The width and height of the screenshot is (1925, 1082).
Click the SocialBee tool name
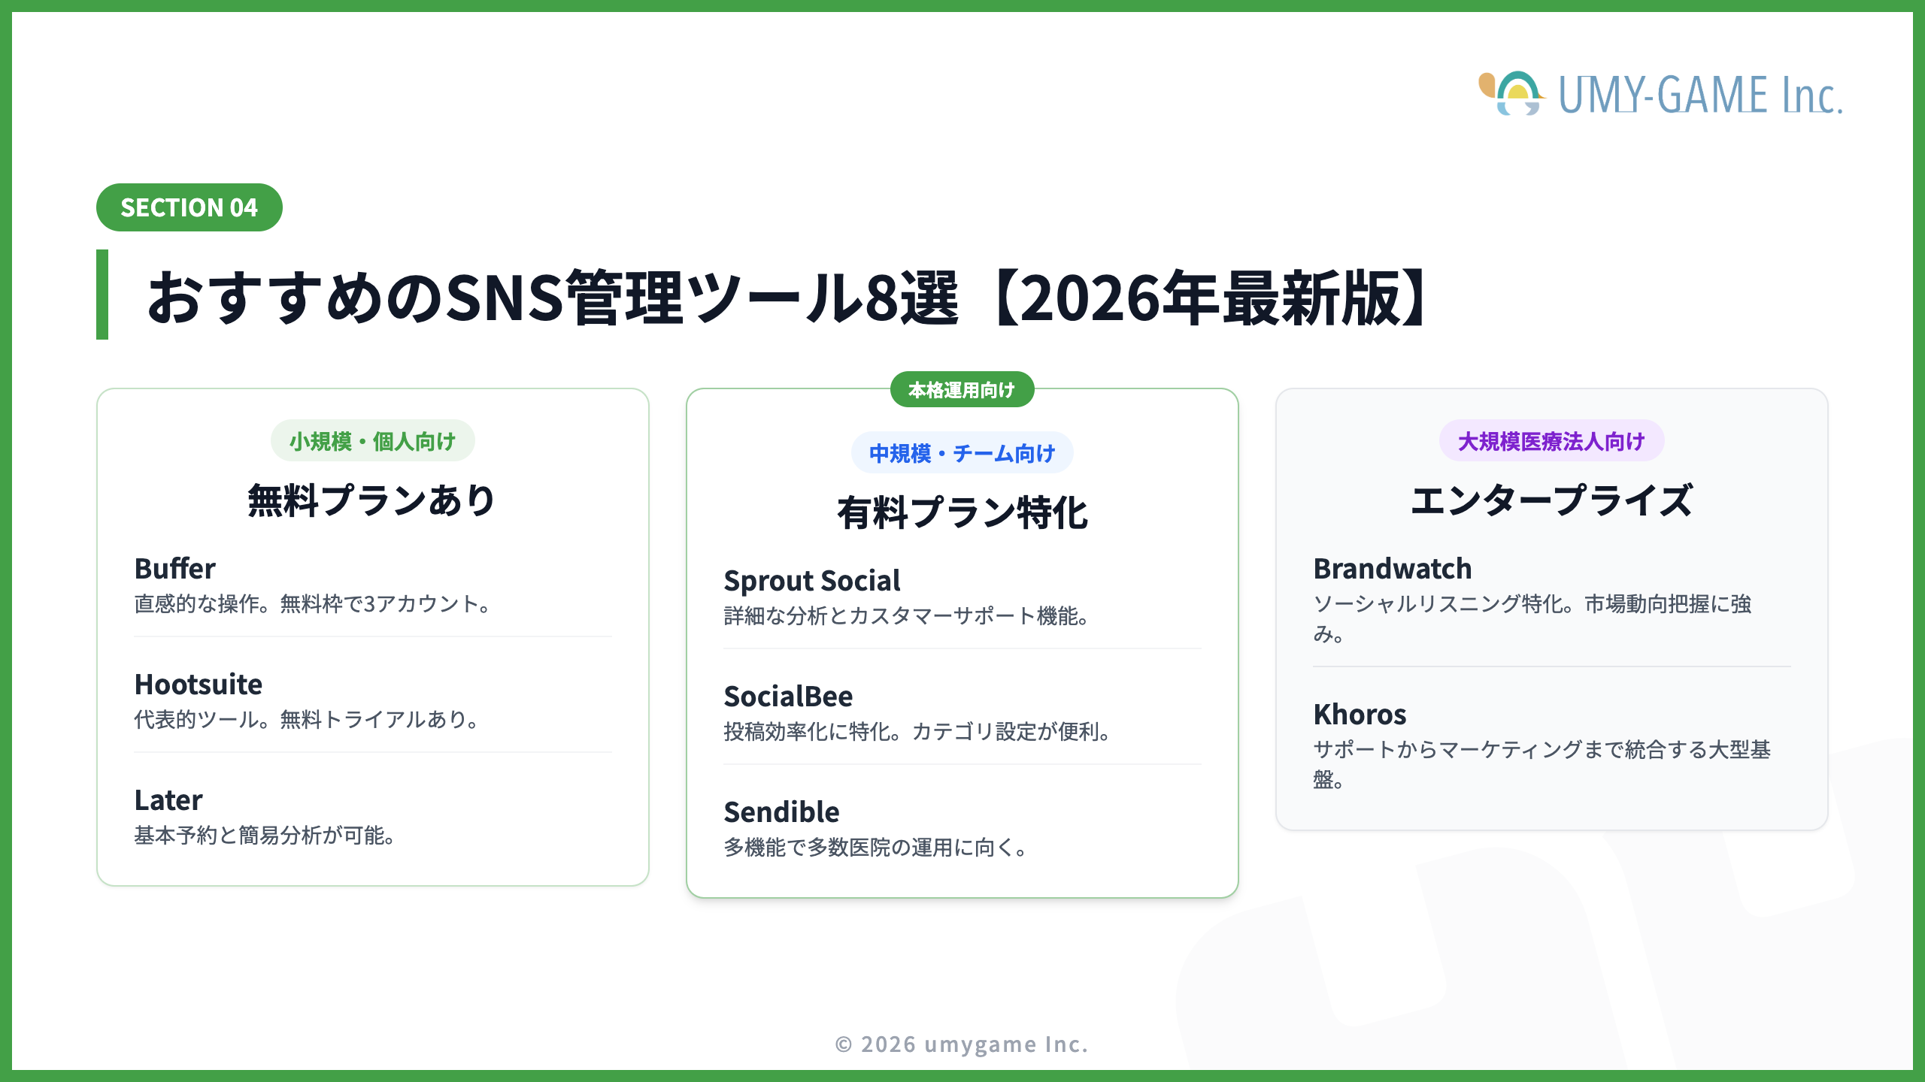coord(788,697)
